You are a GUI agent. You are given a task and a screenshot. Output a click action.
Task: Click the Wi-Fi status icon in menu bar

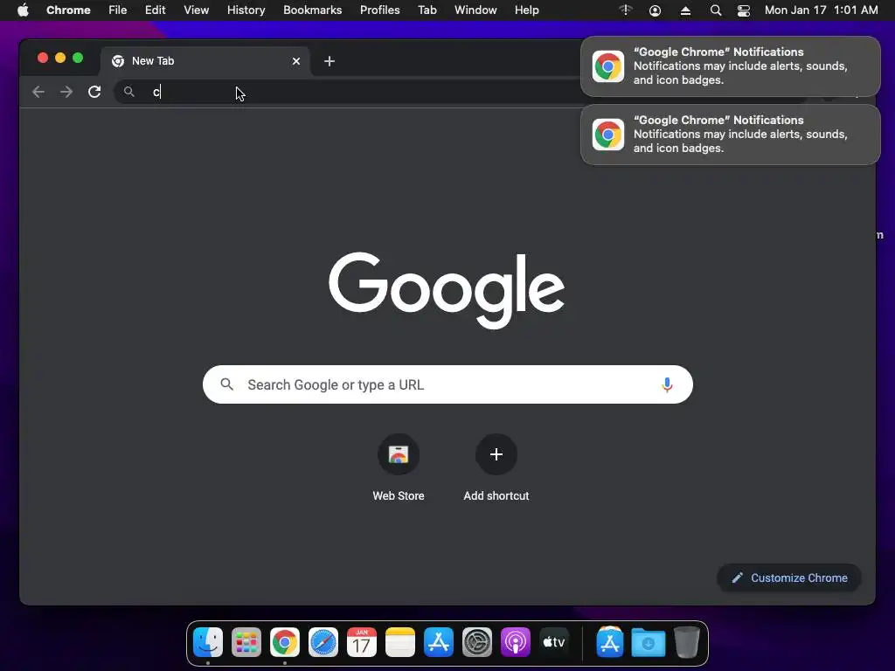(x=626, y=10)
